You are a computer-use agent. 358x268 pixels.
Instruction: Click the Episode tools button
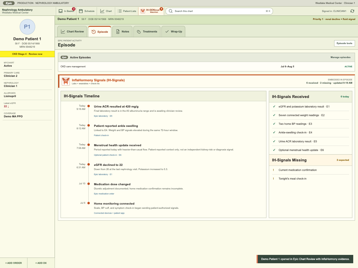point(344,43)
